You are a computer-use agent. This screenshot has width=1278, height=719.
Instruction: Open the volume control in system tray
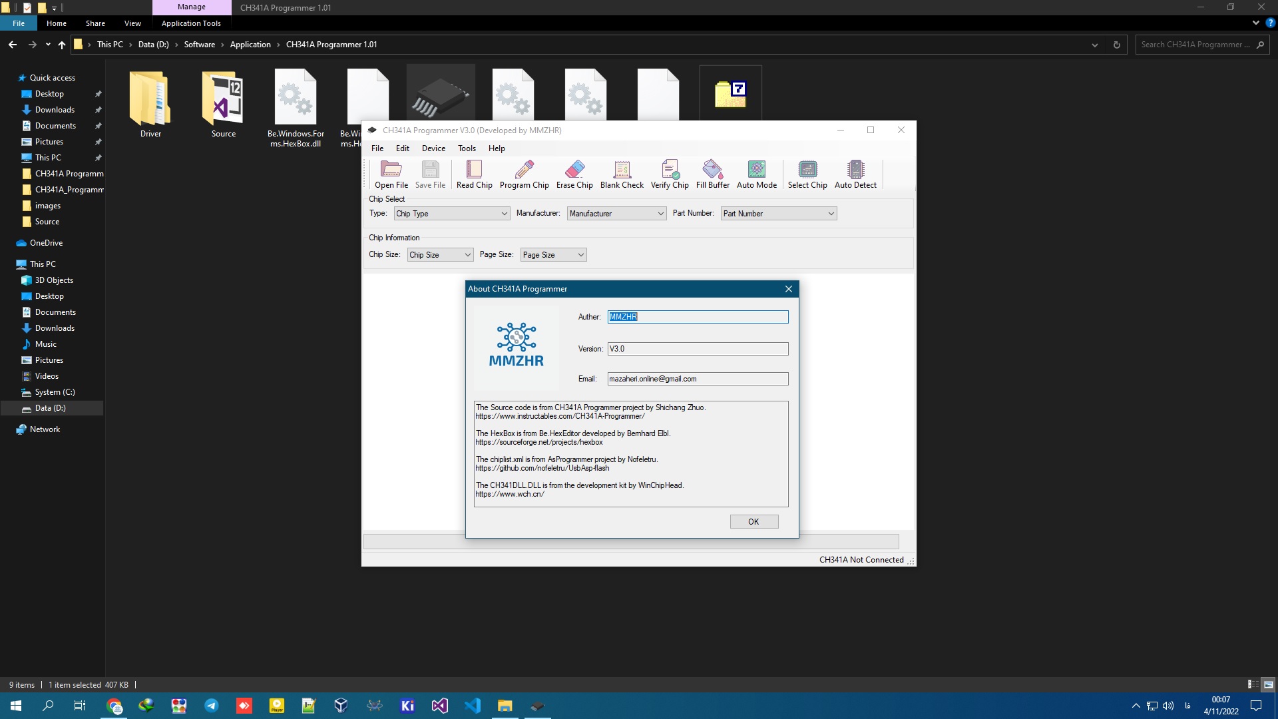tap(1168, 706)
